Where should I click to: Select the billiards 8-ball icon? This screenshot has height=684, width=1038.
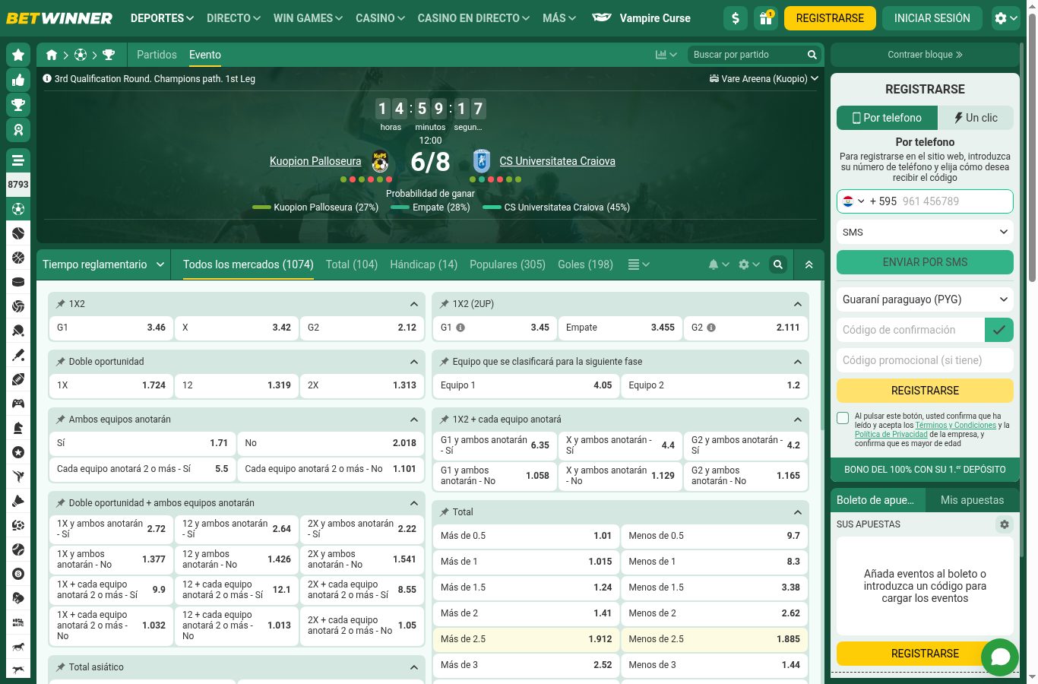tap(18, 574)
